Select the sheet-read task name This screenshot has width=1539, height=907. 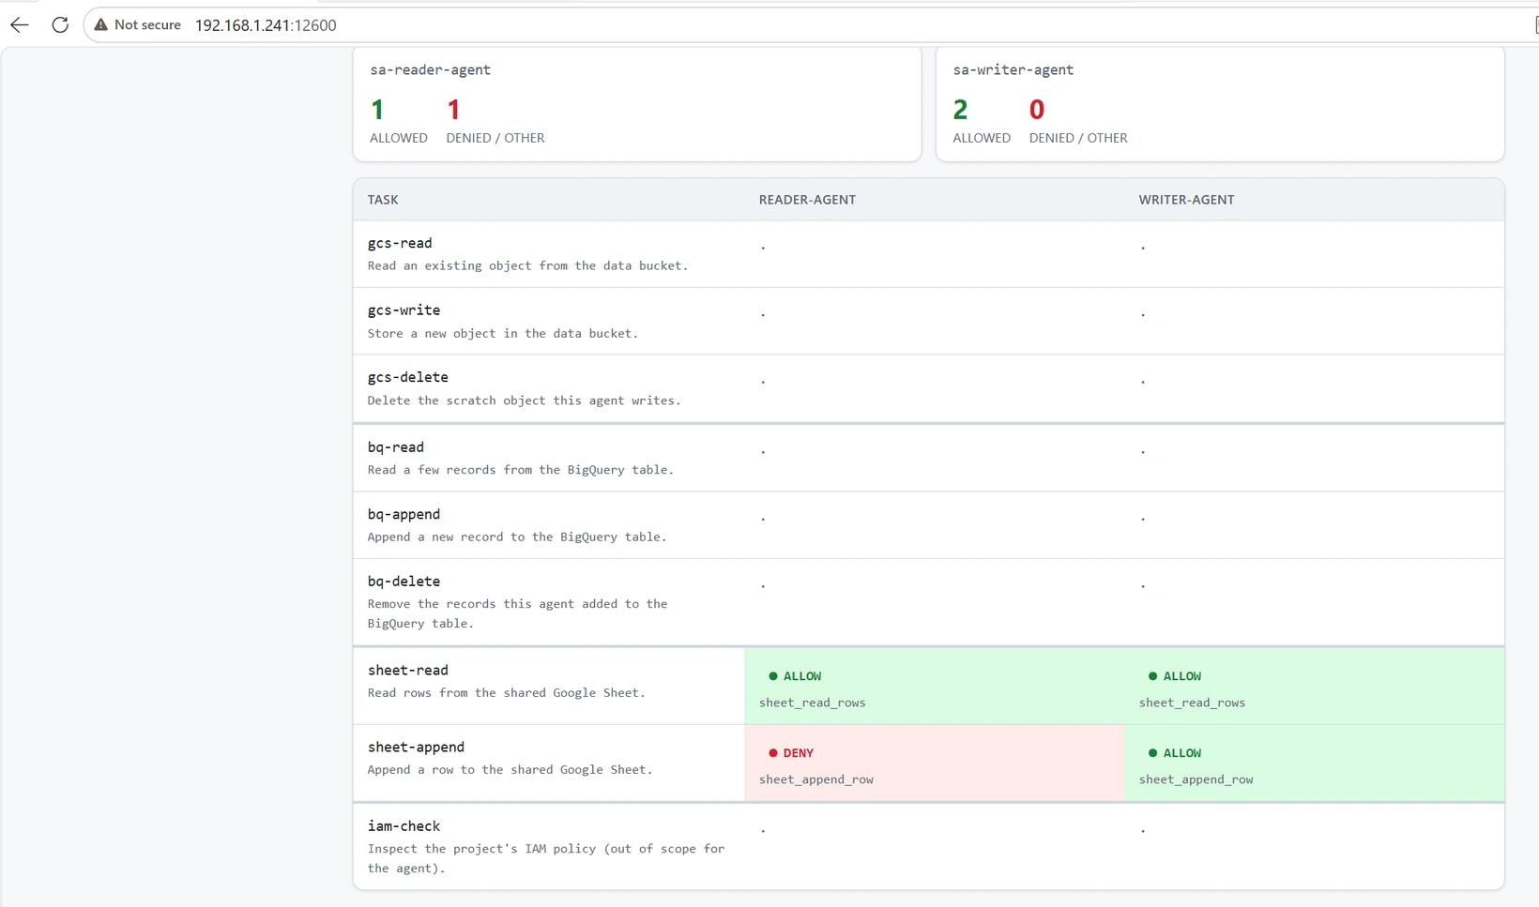point(408,670)
